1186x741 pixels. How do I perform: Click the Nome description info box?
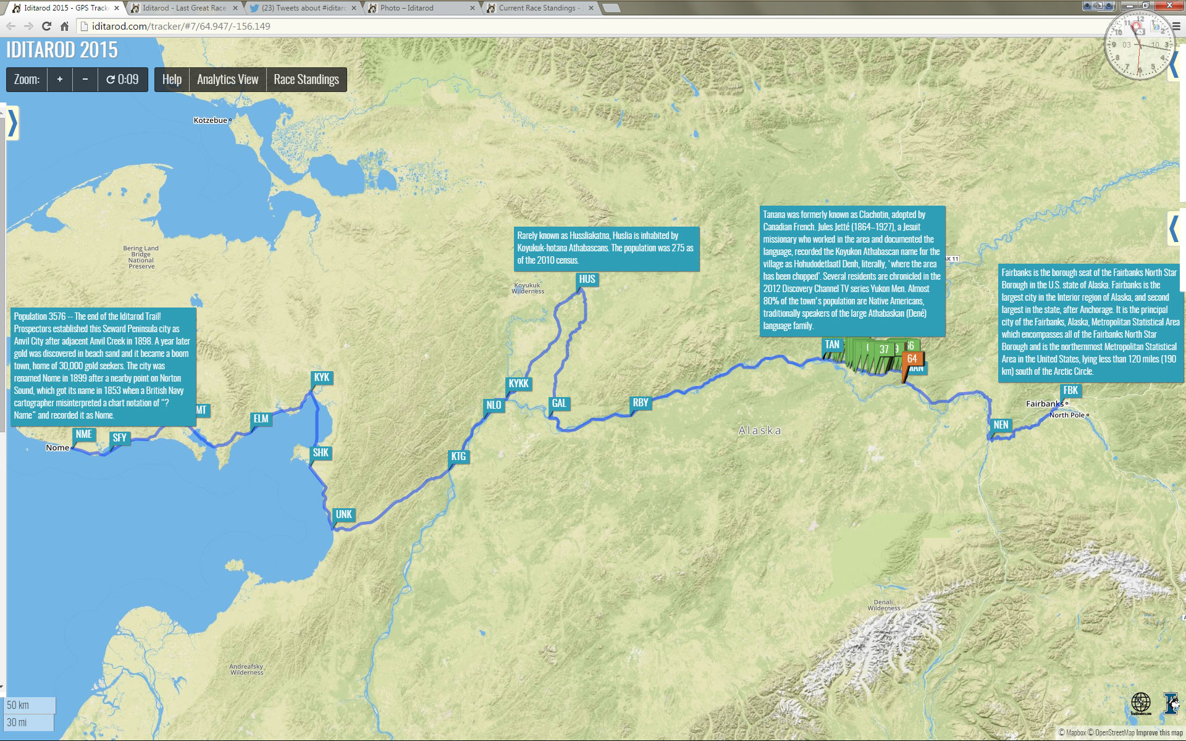(x=103, y=366)
